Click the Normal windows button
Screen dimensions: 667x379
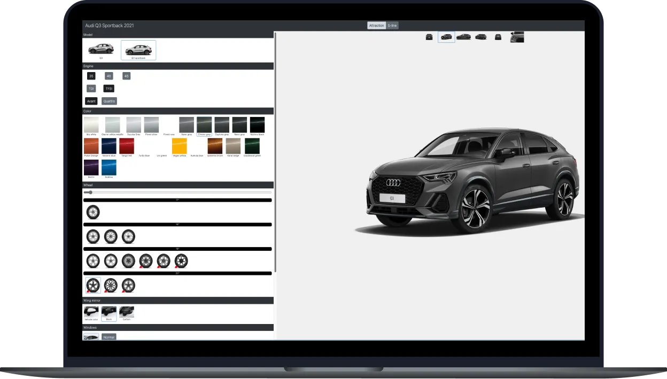point(108,337)
